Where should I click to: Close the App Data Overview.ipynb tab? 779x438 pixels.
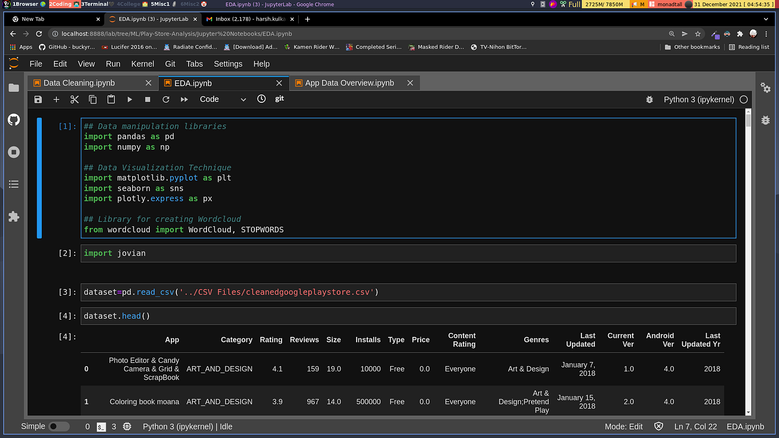coord(410,83)
